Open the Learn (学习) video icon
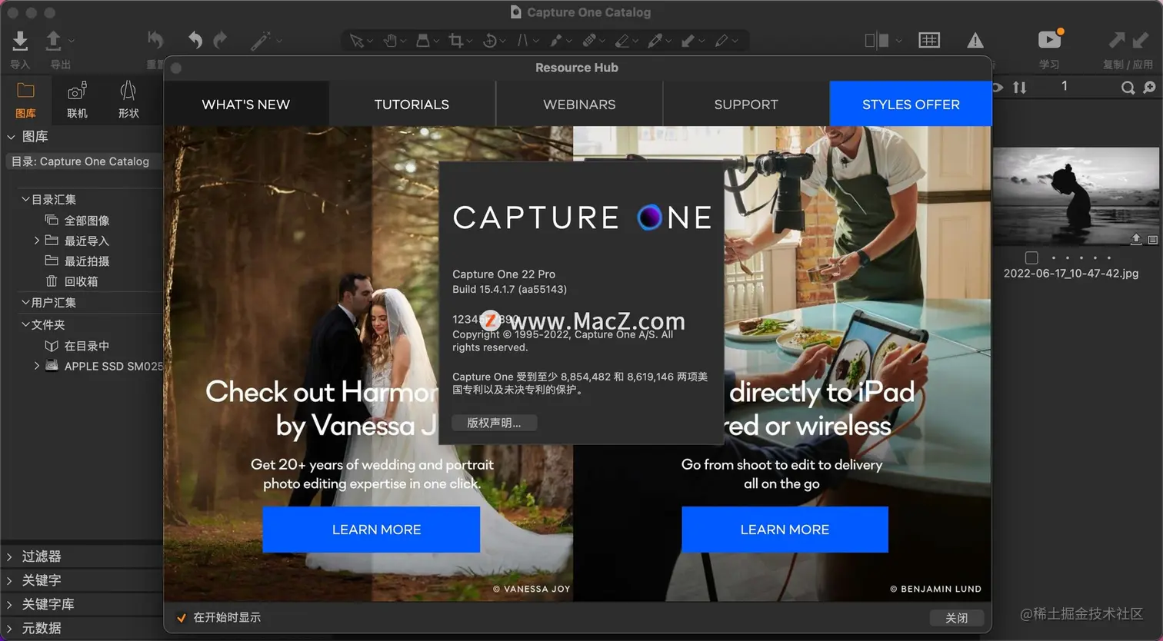 coord(1049,39)
